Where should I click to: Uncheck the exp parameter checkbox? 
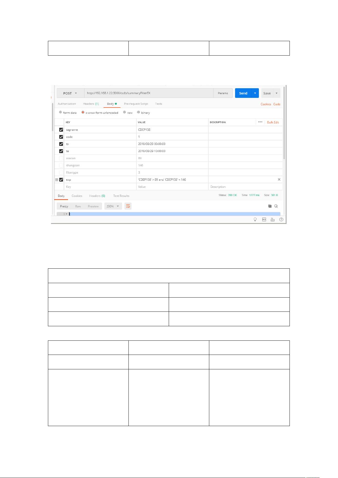61,180
